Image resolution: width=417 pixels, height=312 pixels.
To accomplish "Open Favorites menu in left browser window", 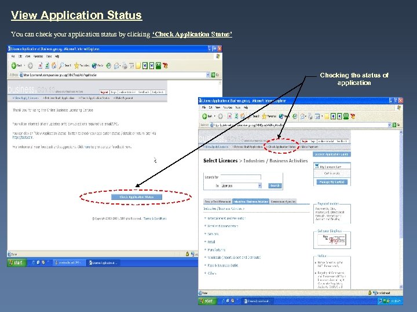I will tap(38, 57).
